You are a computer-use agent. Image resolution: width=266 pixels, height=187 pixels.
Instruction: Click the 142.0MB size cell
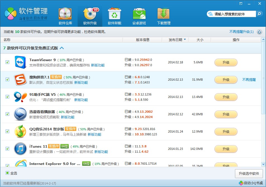point(196,149)
